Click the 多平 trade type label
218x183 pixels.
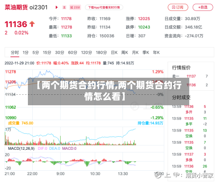click(x=189, y=124)
